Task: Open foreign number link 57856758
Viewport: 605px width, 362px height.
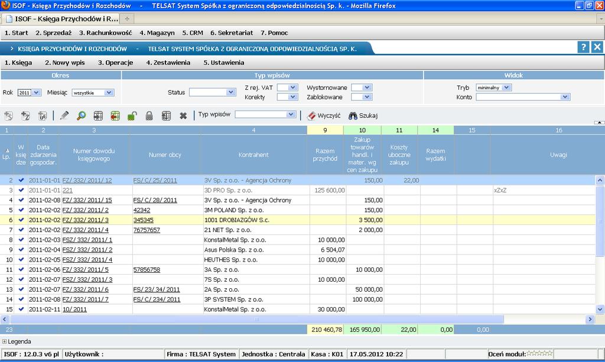Action: [x=147, y=269]
